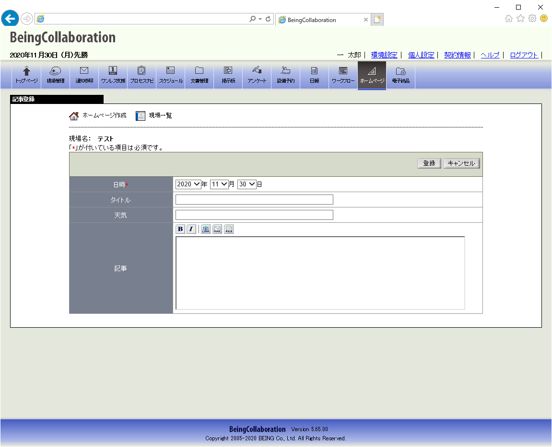Refresh the page with reload icon
This screenshot has height=447, width=552.
pos(268,19)
